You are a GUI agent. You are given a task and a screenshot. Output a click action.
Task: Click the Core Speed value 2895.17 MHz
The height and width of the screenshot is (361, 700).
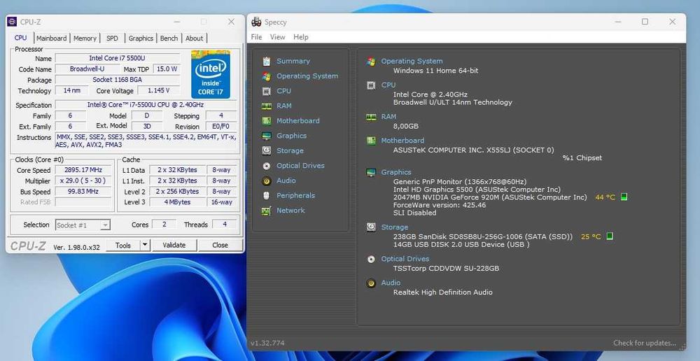(x=82, y=170)
